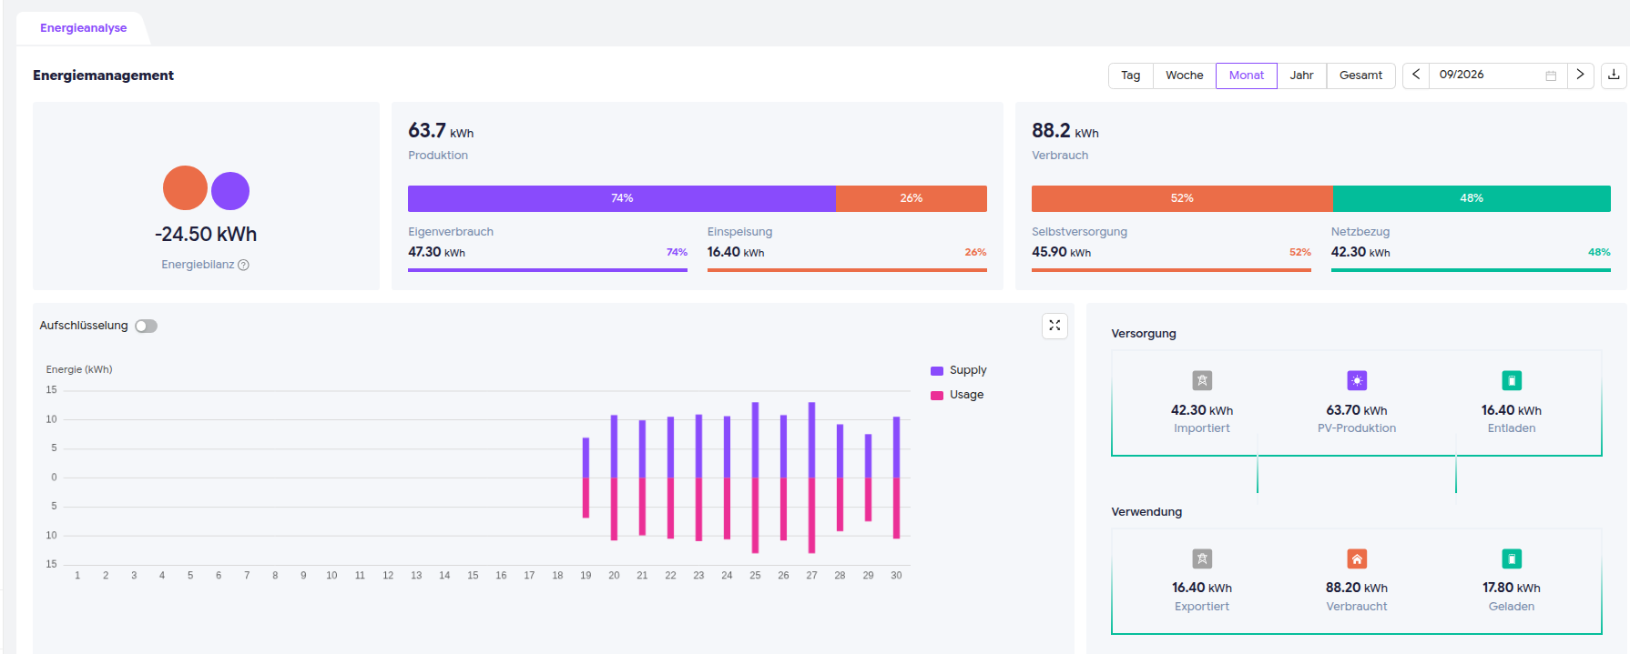Click the Exportiert grid icon
This screenshot has width=1630, height=654.
1202,558
